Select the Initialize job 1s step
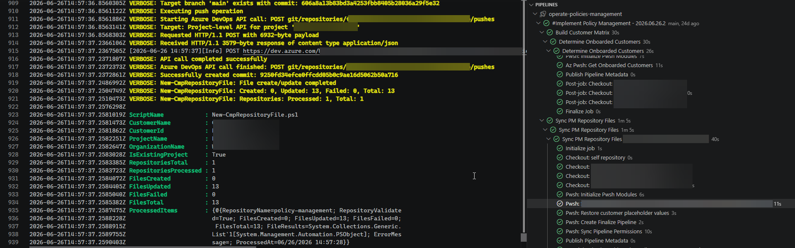795x248 pixels. pyautogui.click(x=580, y=148)
